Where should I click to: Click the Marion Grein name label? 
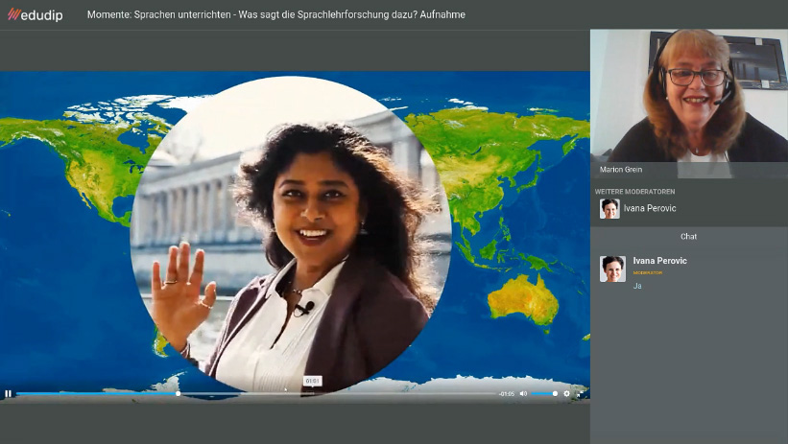point(620,170)
